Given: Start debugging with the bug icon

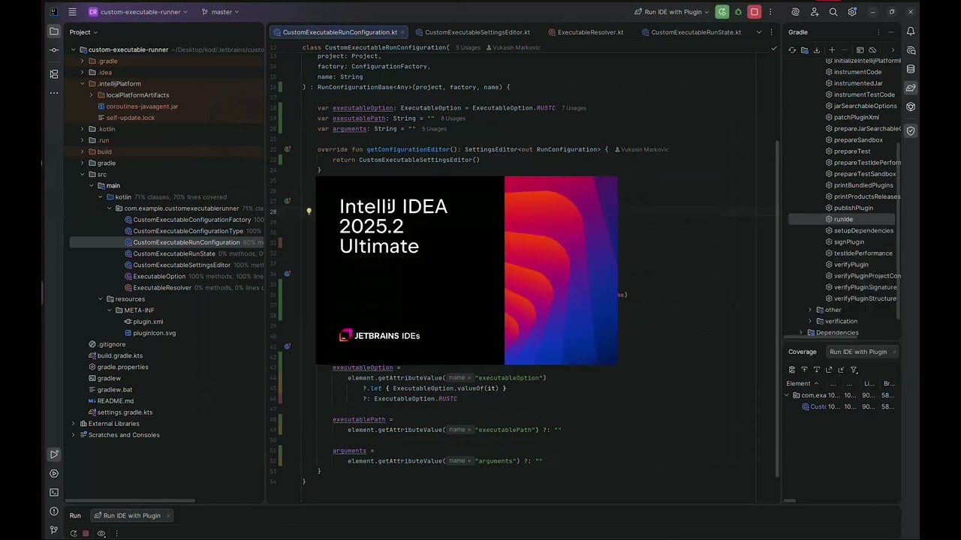Looking at the screenshot, I should click(x=738, y=12).
